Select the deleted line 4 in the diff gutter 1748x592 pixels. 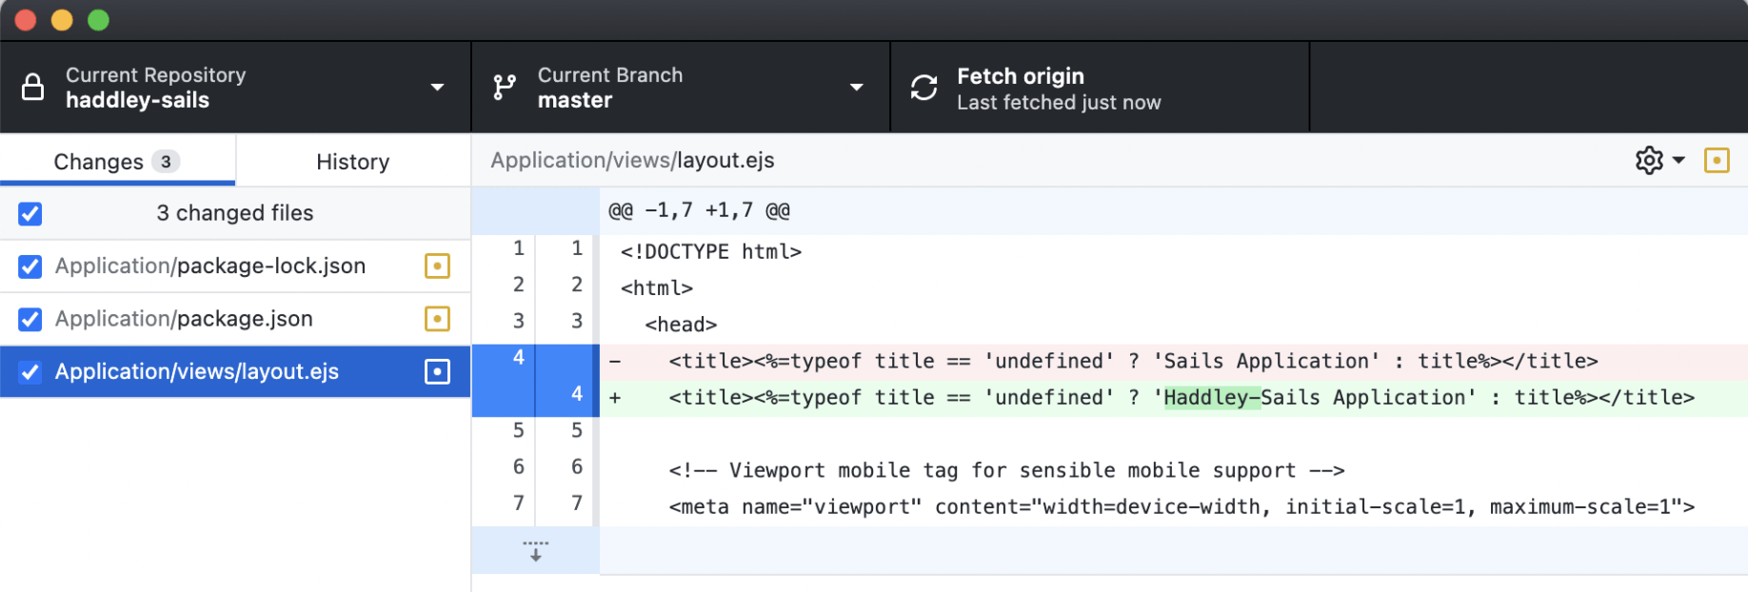519,361
